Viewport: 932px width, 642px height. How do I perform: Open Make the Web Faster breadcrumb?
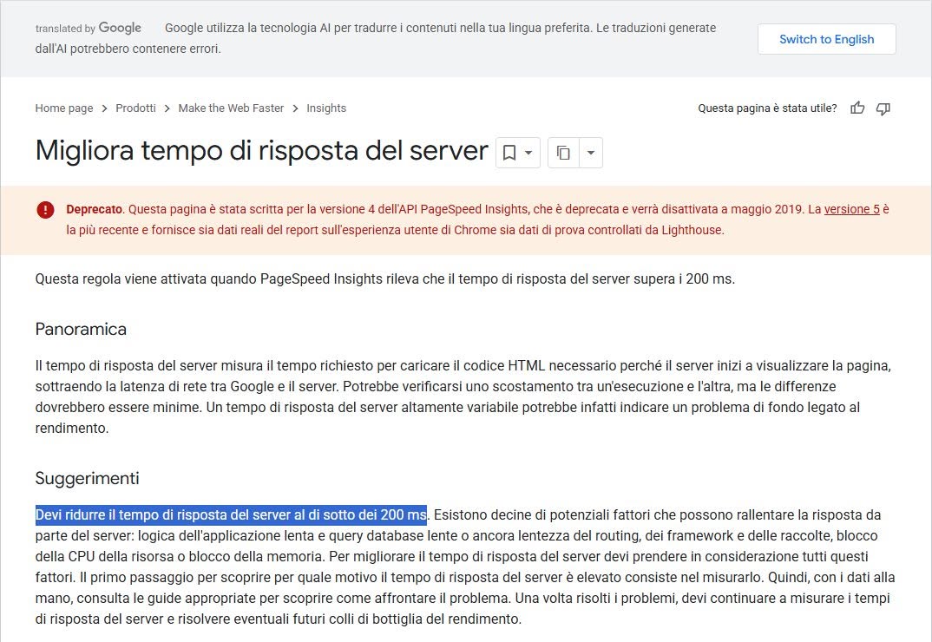tap(231, 108)
